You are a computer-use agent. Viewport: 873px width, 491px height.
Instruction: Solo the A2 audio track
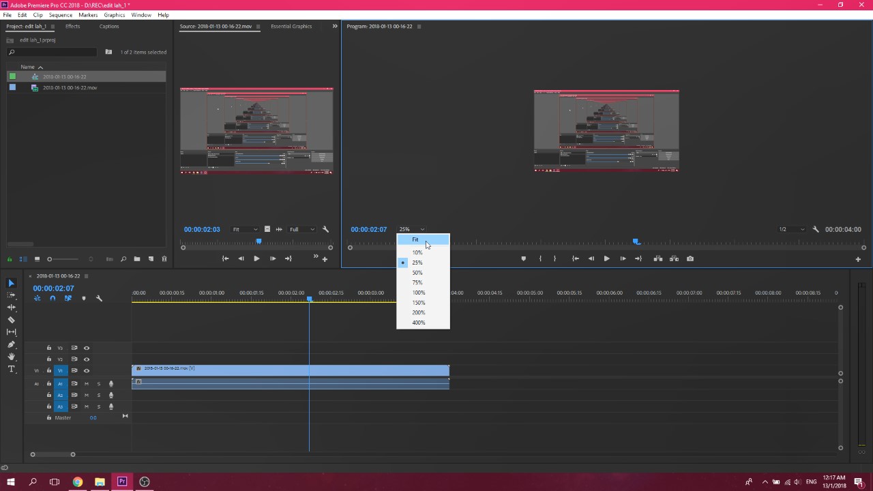(99, 395)
